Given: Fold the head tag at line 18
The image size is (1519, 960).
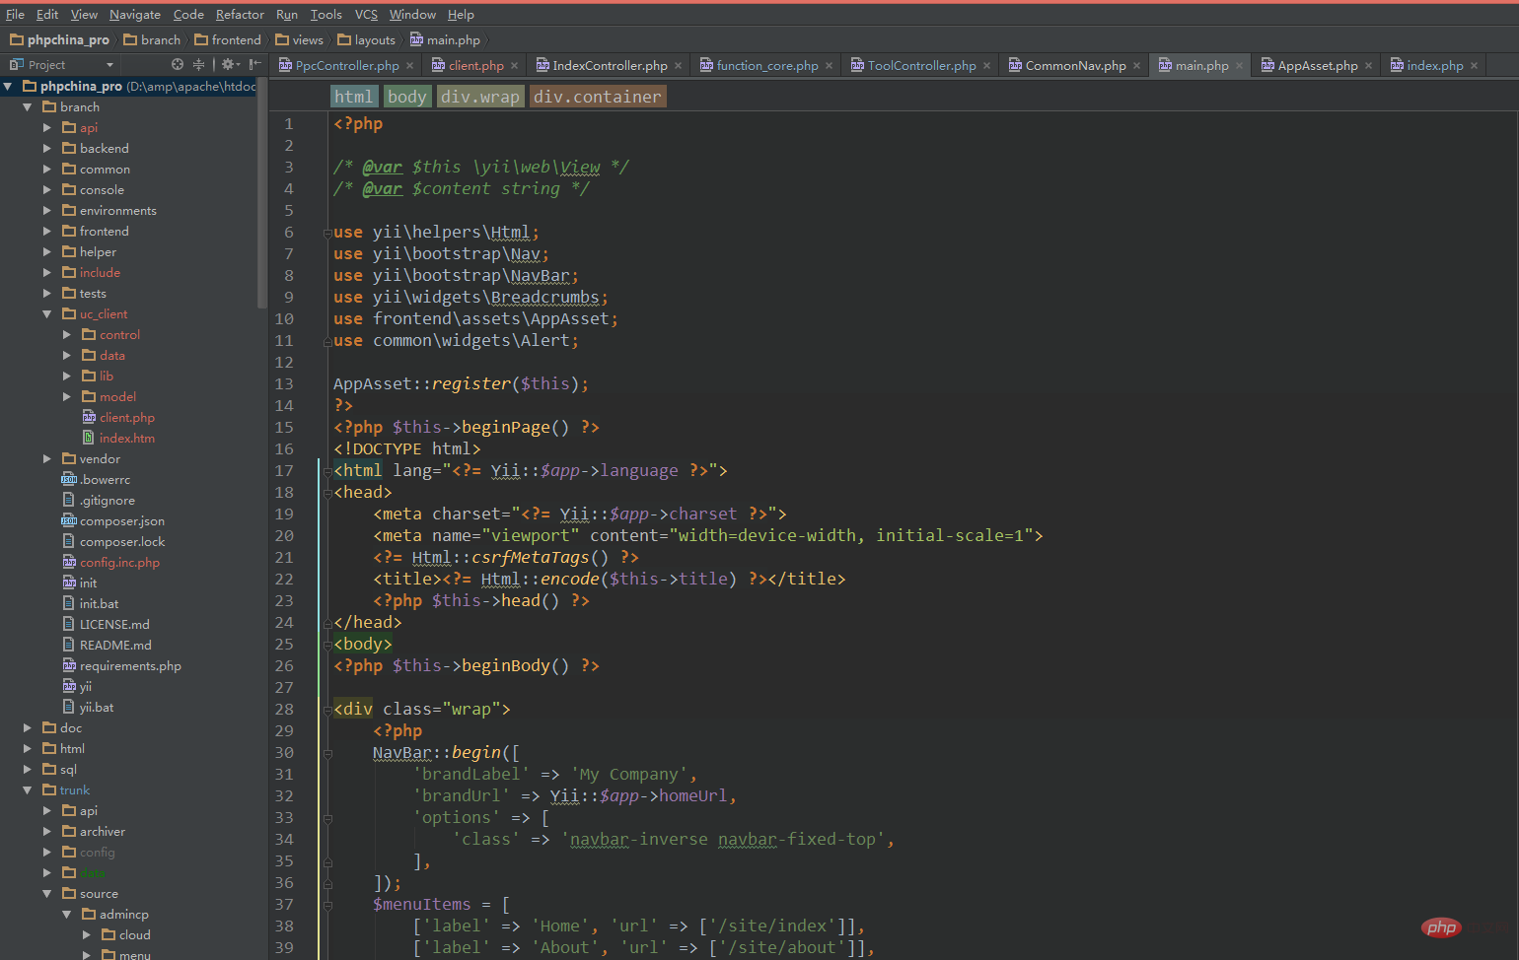Looking at the screenshot, I should click(x=327, y=493).
